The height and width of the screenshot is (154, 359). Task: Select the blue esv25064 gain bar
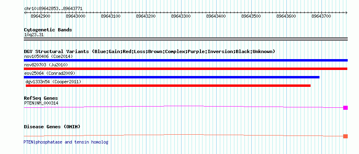click(x=172, y=77)
